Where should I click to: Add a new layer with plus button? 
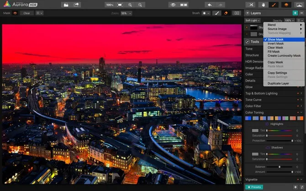[295, 13]
